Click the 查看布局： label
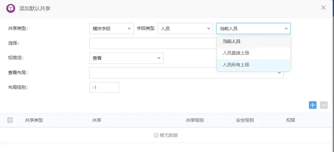This screenshot has height=152, width=334. 18,73
